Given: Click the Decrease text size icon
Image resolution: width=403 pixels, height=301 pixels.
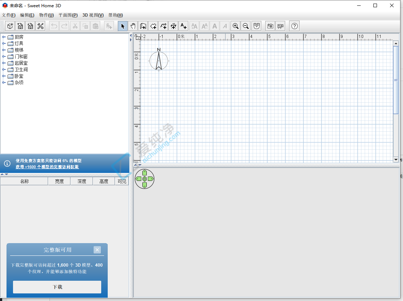Looking at the screenshot, I should click(205, 26).
